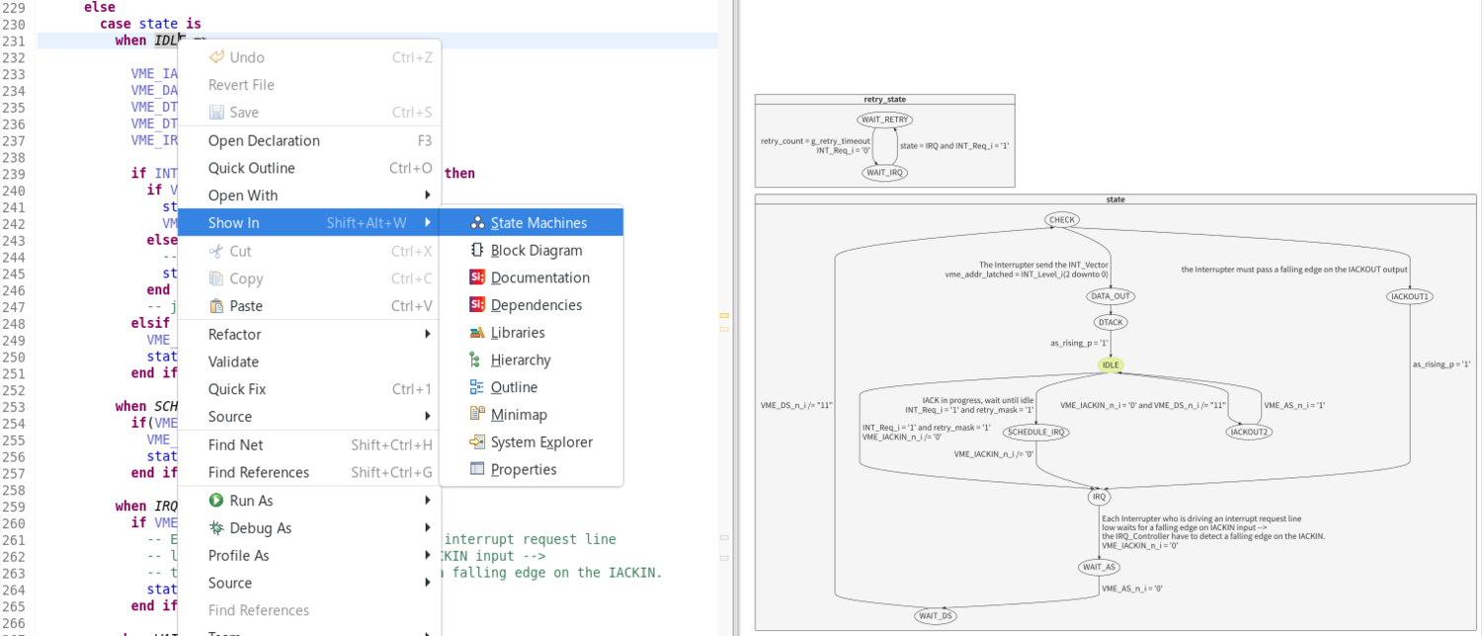Screen dimensions: 1482x636
Task: Click the State Machines icon in submenu
Action: (x=477, y=223)
